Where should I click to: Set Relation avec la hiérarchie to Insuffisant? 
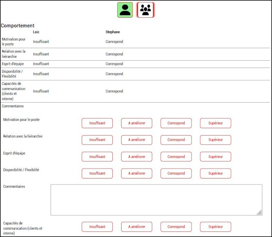point(97,140)
